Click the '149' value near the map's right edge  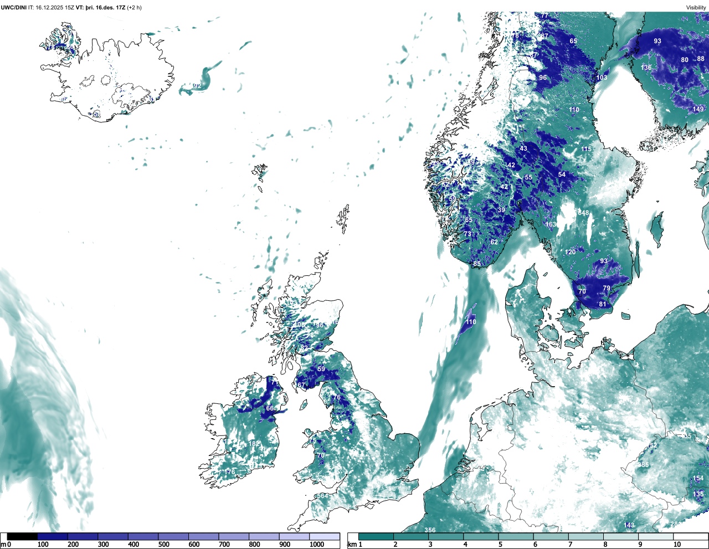[698, 109]
